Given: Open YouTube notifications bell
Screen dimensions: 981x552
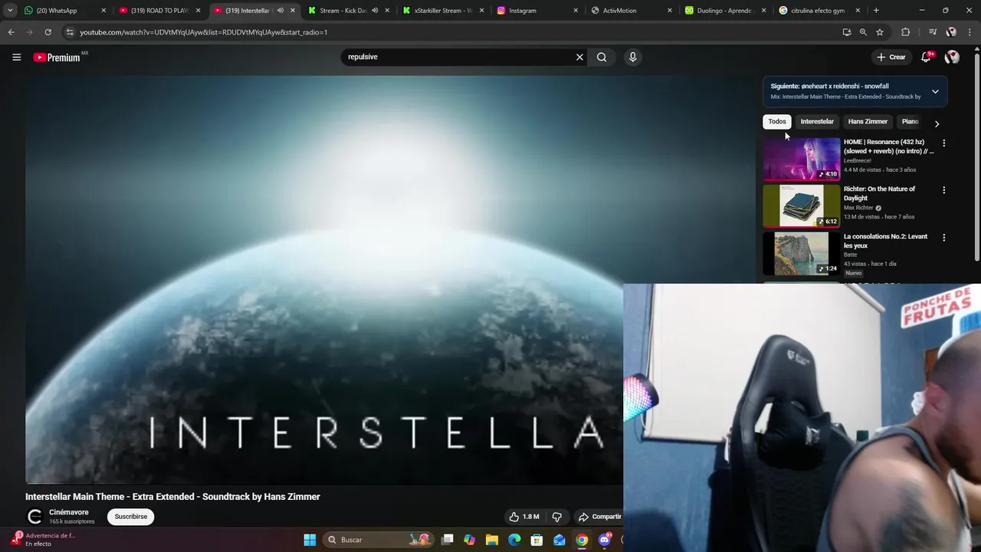Looking at the screenshot, I should pyautogui.click(x=926, y=57).
